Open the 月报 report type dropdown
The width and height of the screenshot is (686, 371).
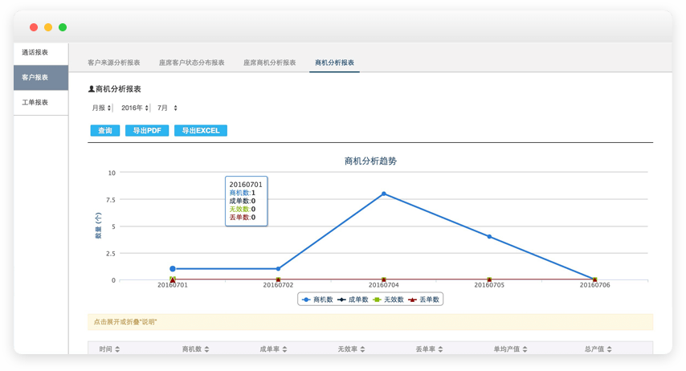100,108
